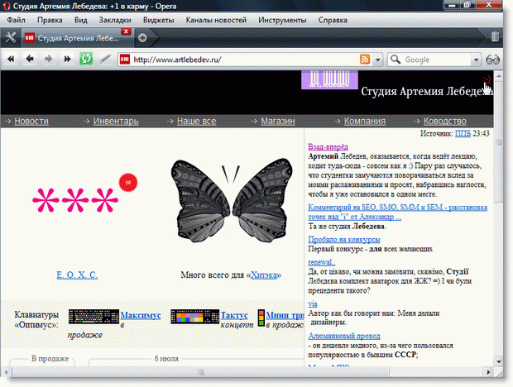Viewport: 513px width, 387px height.
Task: Open the Файл menu
Action: tap(16, 20)
